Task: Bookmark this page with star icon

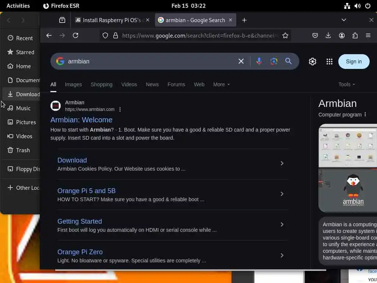Action: (285, 36)
